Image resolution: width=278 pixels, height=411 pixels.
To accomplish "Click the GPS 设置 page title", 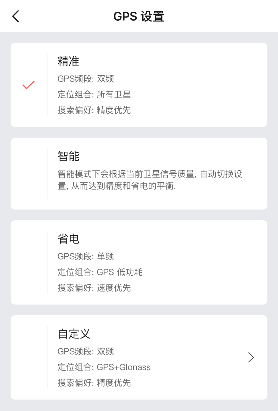I will point(139,17).
